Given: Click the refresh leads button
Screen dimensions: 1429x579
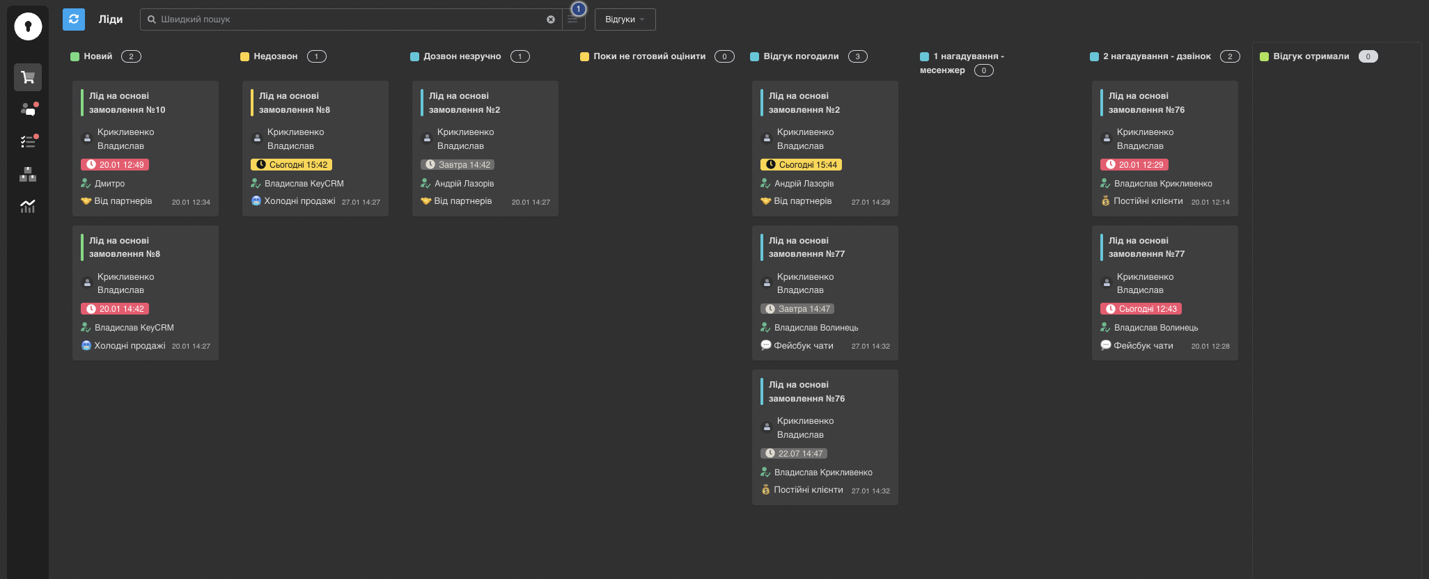Looking at the screenshot, I should (x=74, y=19).
